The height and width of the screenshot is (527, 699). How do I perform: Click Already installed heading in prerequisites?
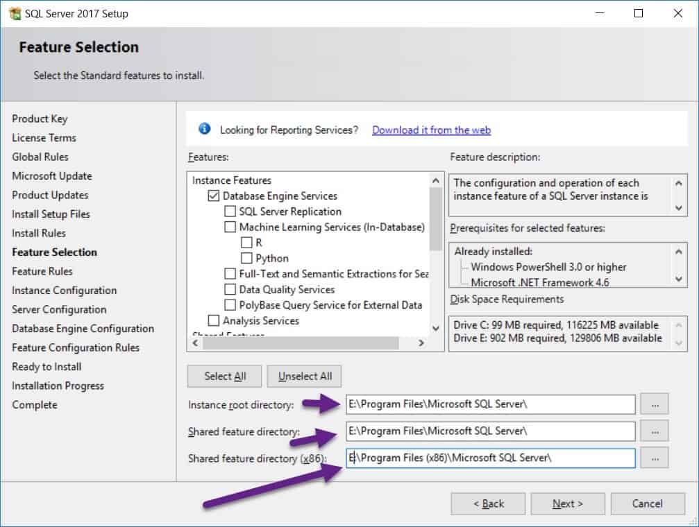point(493,251)
